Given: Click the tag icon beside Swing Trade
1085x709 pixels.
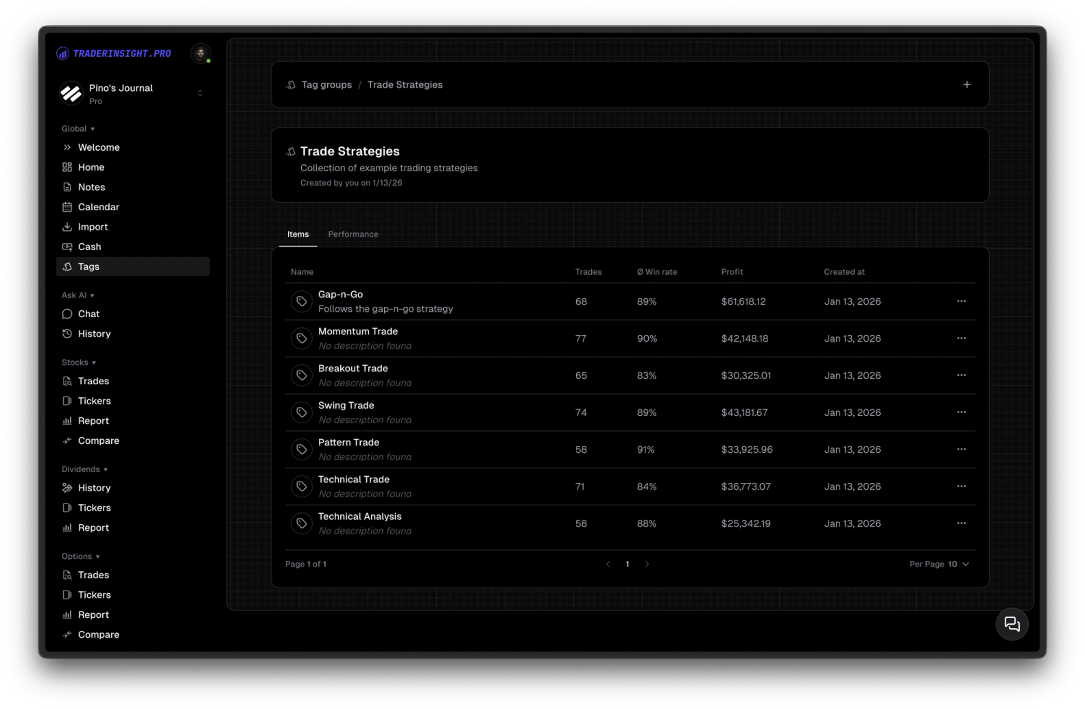Looking at the screenshot, I should (x=302, y=412).
